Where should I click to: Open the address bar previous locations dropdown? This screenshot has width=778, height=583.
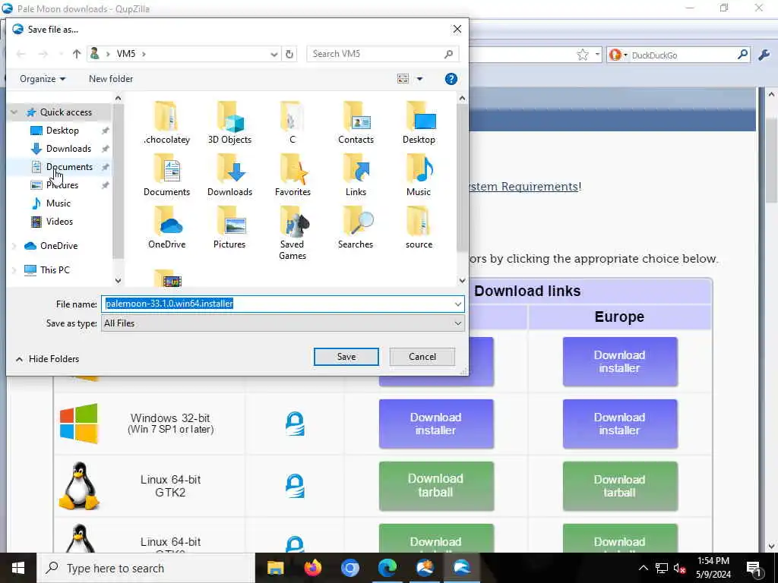click(274, 54)
